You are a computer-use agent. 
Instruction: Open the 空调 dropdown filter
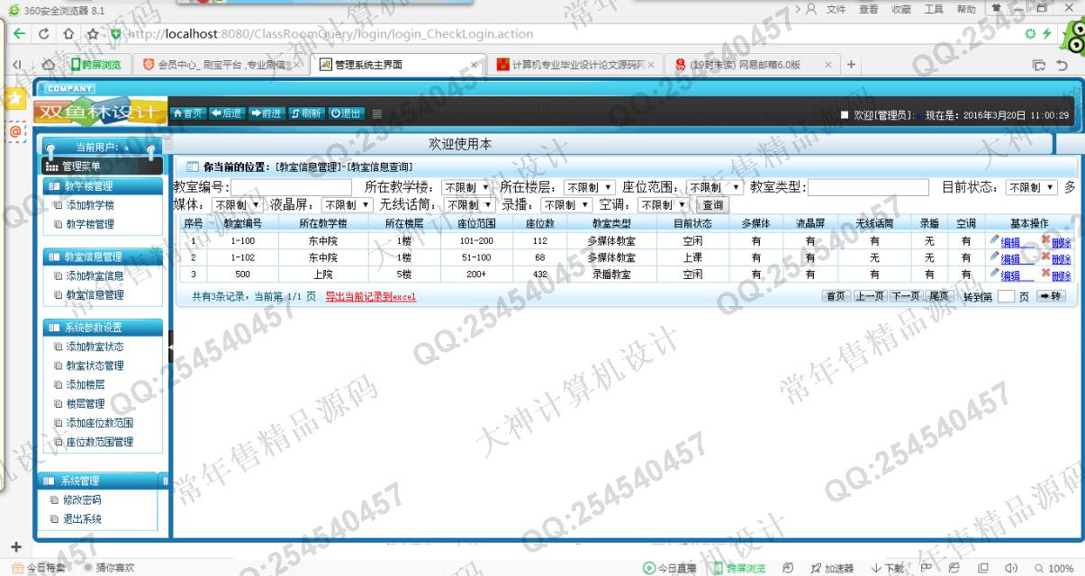(664, 204)
